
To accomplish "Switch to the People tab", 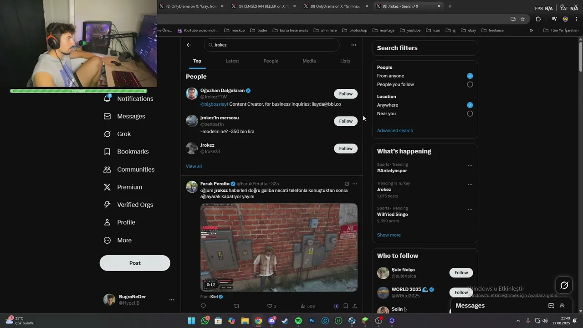I will [271, 61].
